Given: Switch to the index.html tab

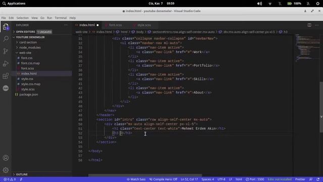Looking at the screenshot, I should tap(87, 25).
